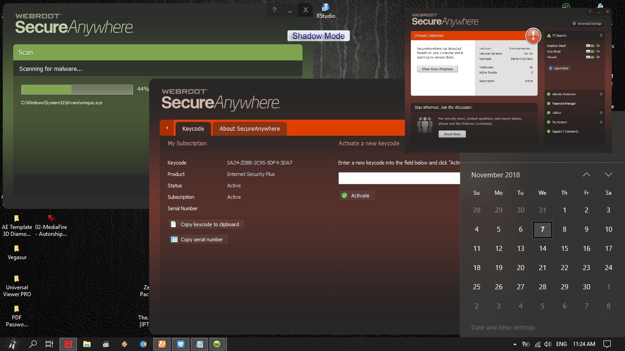Click View Scan Progress button
This screenshot has width=625, height=351.
point(437,69)
